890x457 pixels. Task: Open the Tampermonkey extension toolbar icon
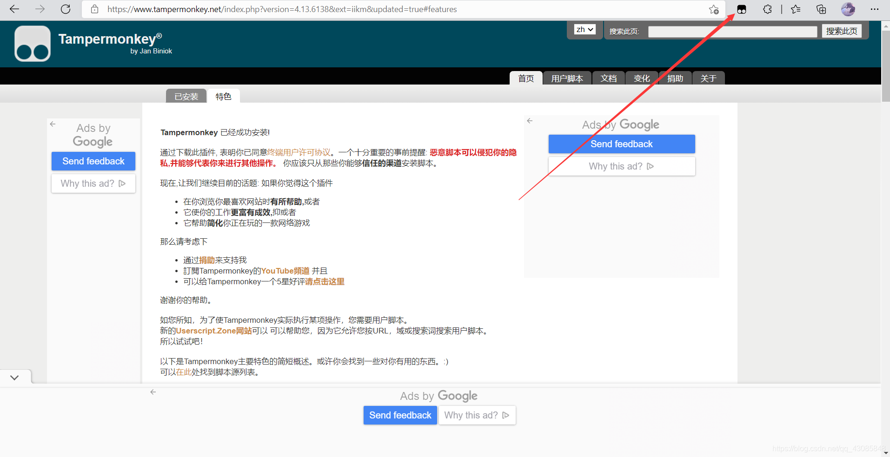coord(742,9)
